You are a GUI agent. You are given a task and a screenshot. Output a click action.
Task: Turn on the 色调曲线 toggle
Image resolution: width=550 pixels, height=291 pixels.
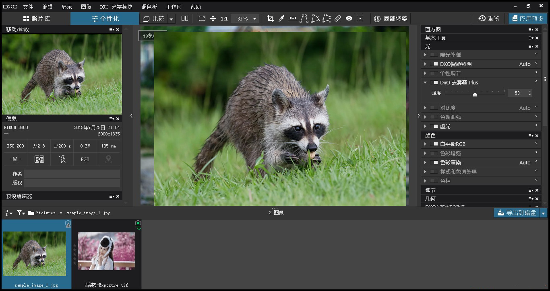pyautogui.click(x=434, y=117)
